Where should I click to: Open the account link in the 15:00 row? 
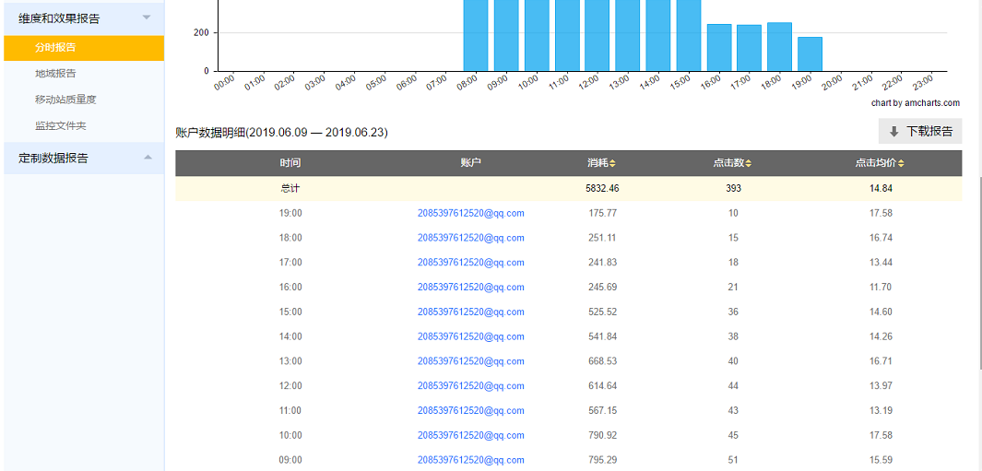[471, 312]
